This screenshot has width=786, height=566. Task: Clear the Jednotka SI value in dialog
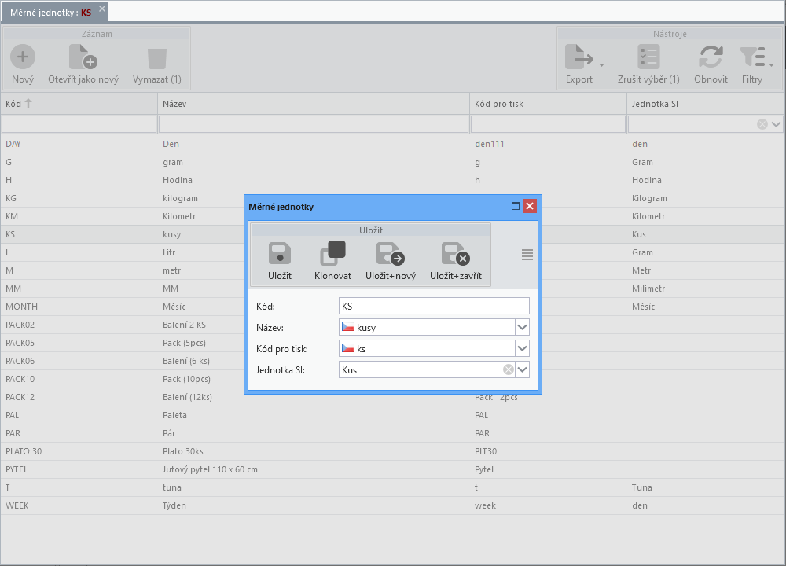[x=509, y=370]
